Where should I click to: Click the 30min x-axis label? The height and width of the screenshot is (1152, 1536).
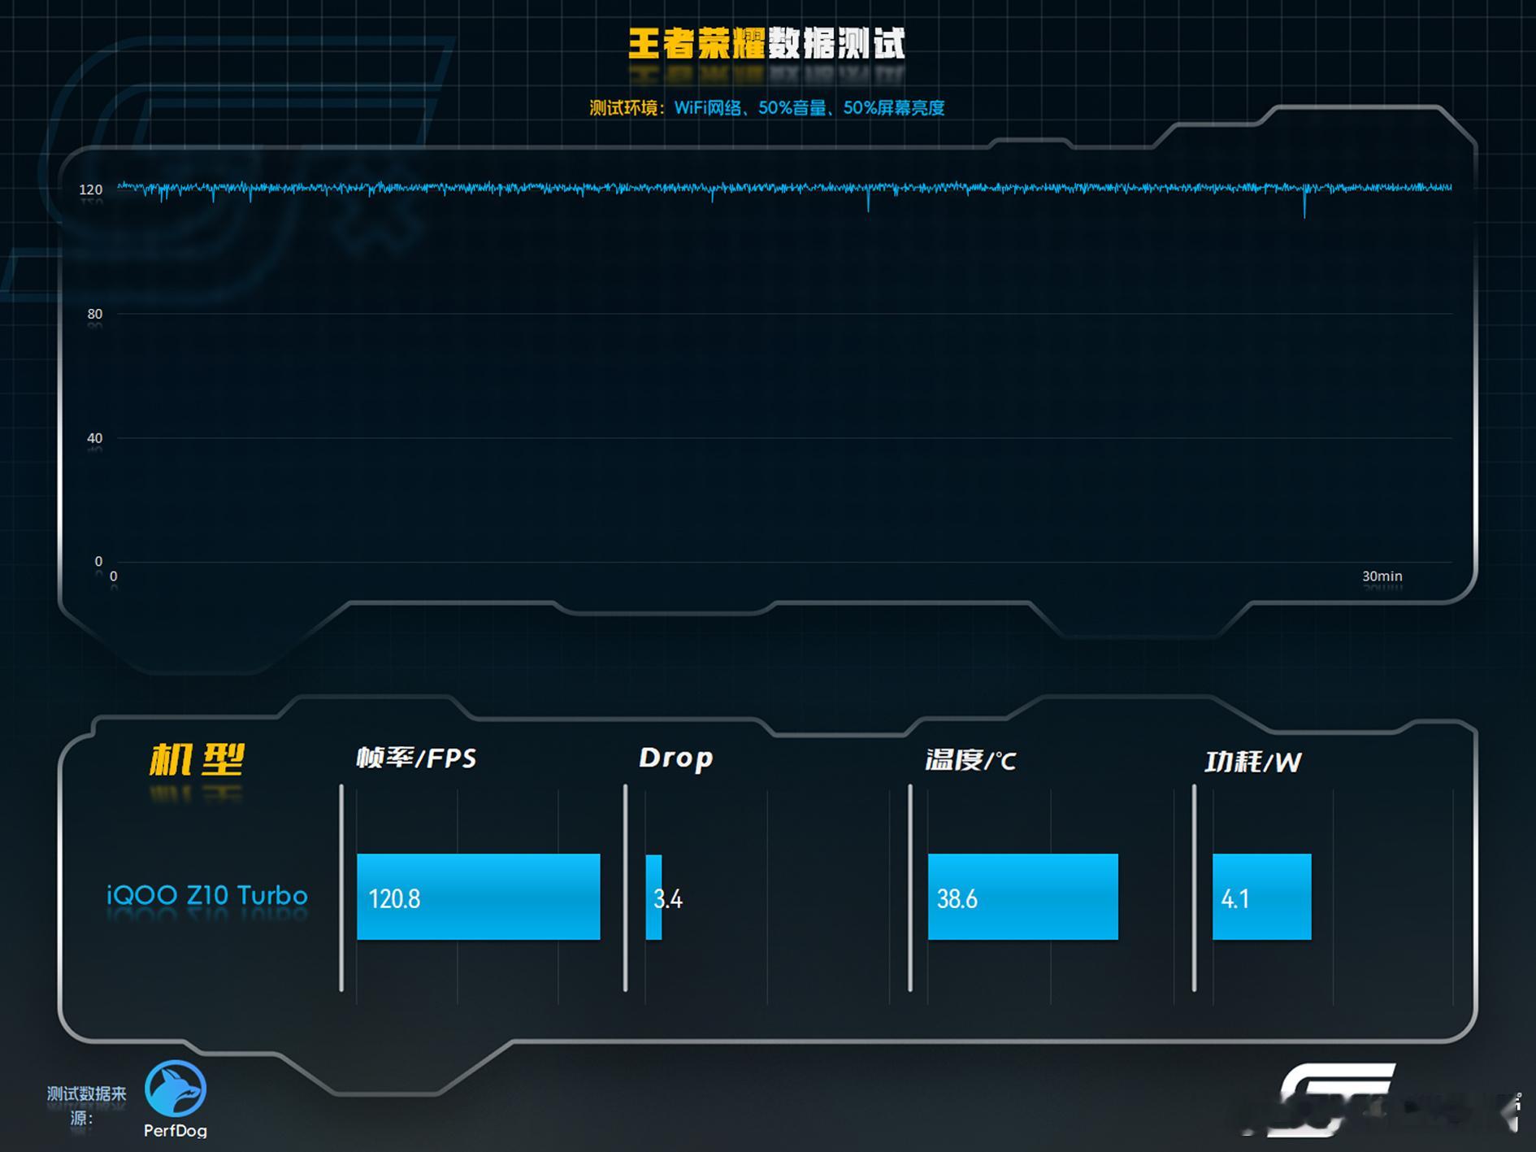(x=1382, y=576)
